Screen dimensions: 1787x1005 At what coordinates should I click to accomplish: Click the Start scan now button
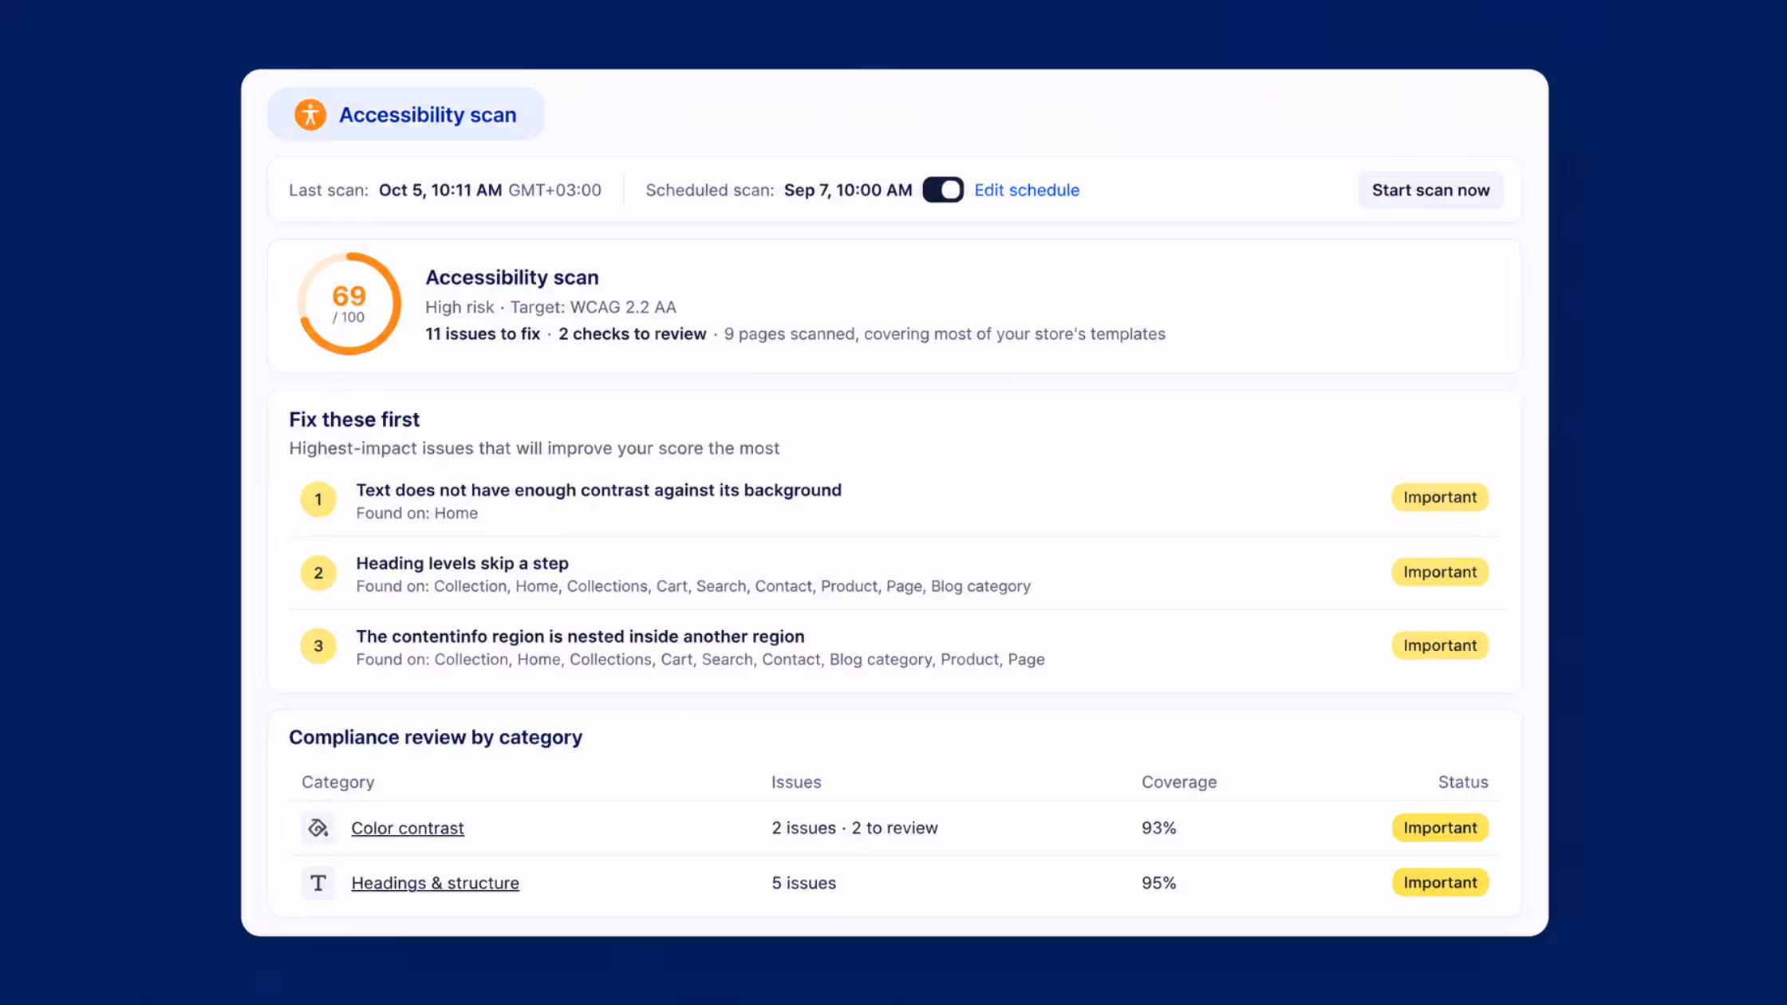pos(1430,190)
